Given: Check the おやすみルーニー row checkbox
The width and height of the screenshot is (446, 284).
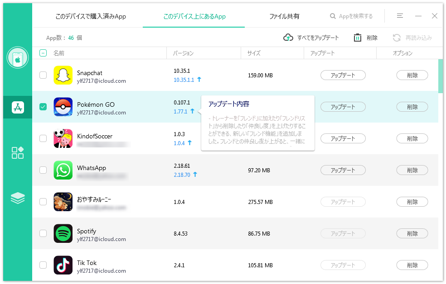Looking at the screenshot, I should point(43,202).
